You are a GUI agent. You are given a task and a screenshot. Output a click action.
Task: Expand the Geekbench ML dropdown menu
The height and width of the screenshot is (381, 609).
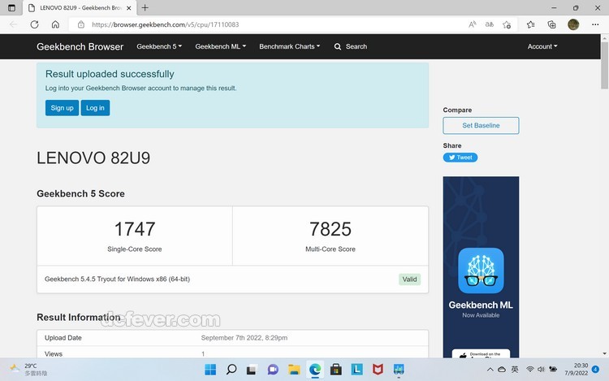(x=221, y=46)
